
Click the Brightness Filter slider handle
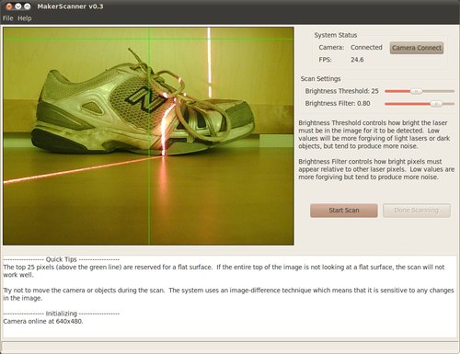(x=436, y=104)
